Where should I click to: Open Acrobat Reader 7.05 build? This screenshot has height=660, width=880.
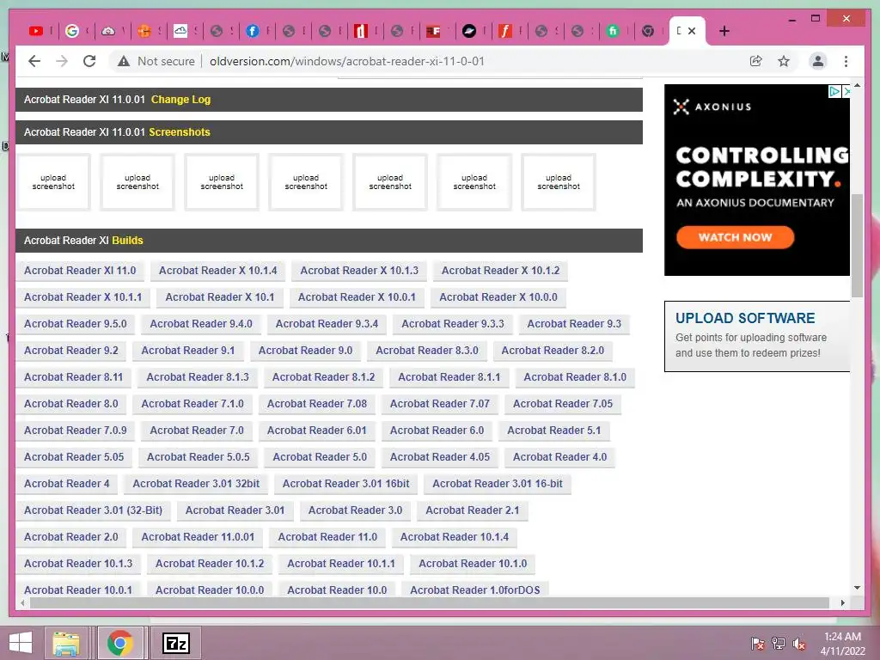click(563, 404)
